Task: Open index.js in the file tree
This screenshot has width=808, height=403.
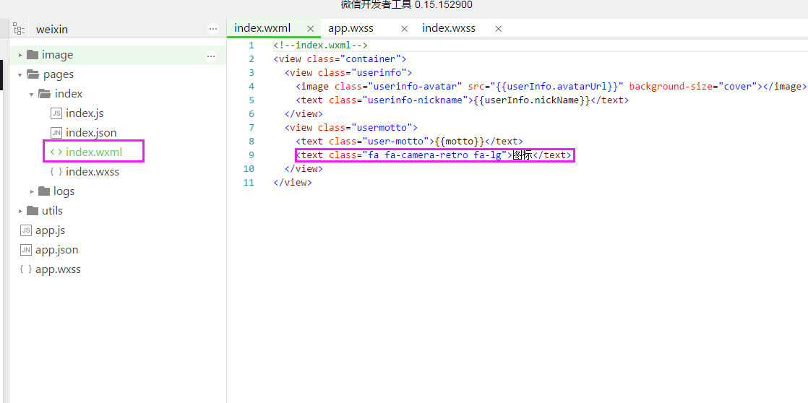Action: click(85, 113)
